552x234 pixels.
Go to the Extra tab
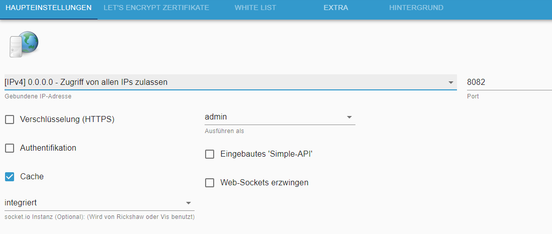click(336, 8)
